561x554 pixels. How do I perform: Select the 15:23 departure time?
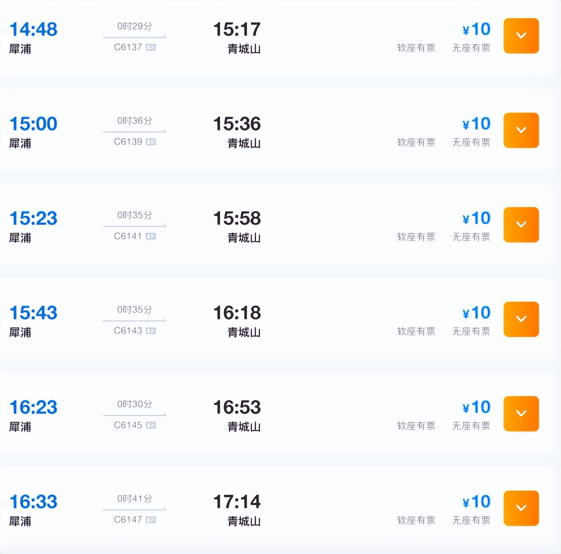pos(33,218)
